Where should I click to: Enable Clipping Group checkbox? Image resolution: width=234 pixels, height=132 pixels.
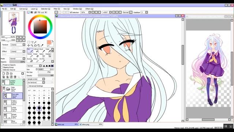point(2,67)
